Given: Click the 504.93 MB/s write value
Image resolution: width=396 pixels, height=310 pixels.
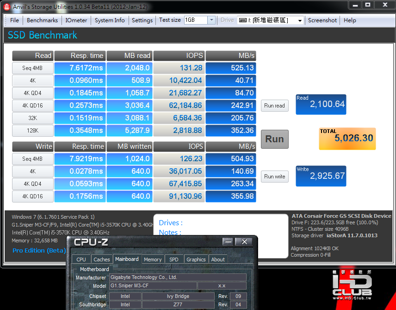Looking at the screenshot, I should point(231,158).
